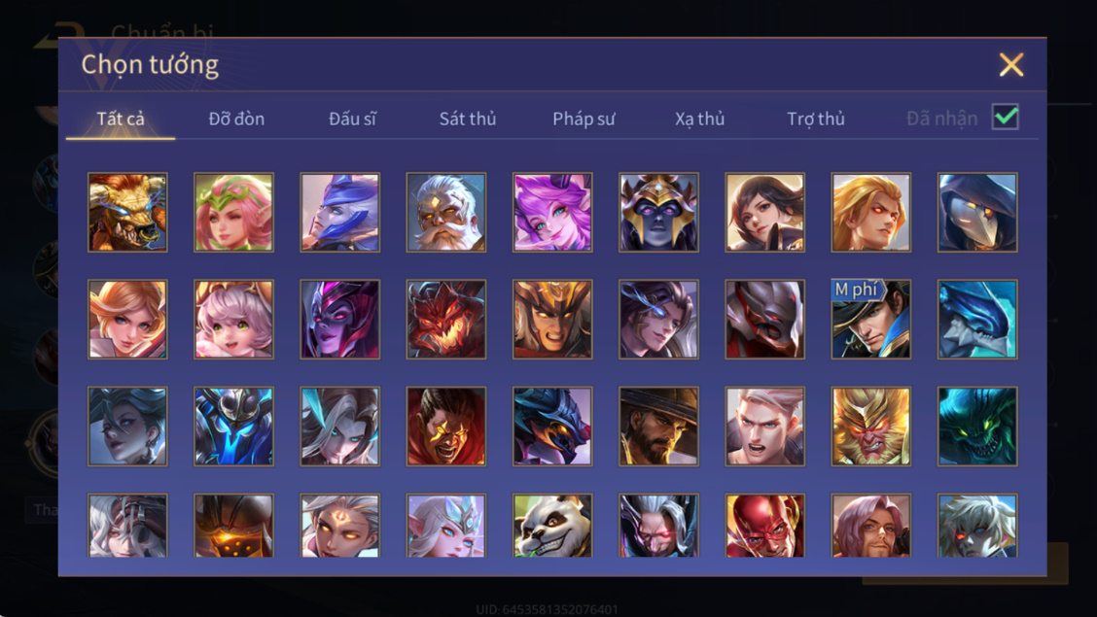Viewport: 1097px width, 617px height.
Task: Pick the hero labeled M phí
Action: pyautogui.click(x=871, y=320)
